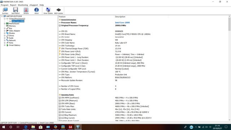Image resolution: width=231 pixels, height=130 pixels.
Task: Expand the Network tree node
Action: pos(5,40)
